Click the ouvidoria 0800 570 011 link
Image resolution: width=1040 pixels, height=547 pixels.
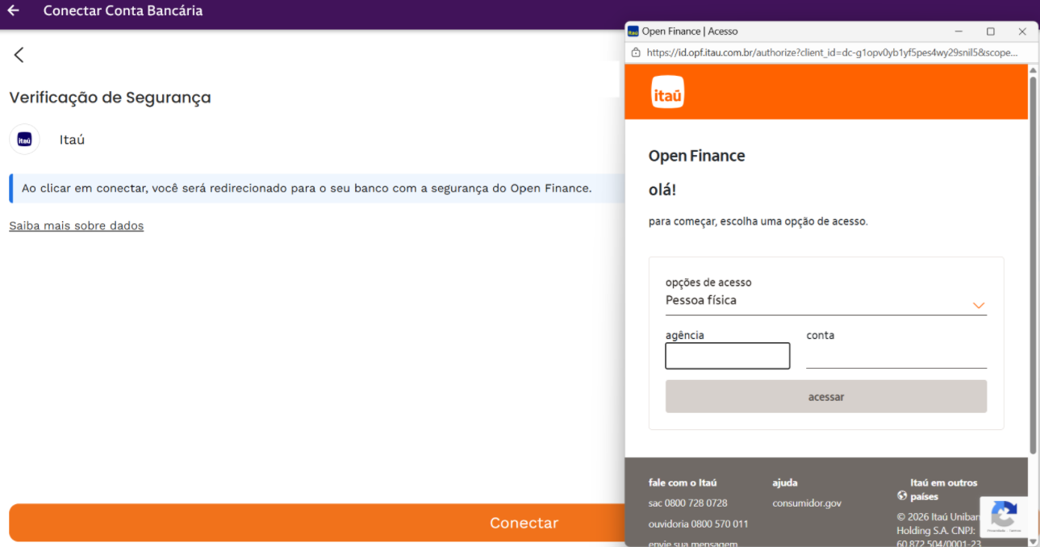point(698,524)
